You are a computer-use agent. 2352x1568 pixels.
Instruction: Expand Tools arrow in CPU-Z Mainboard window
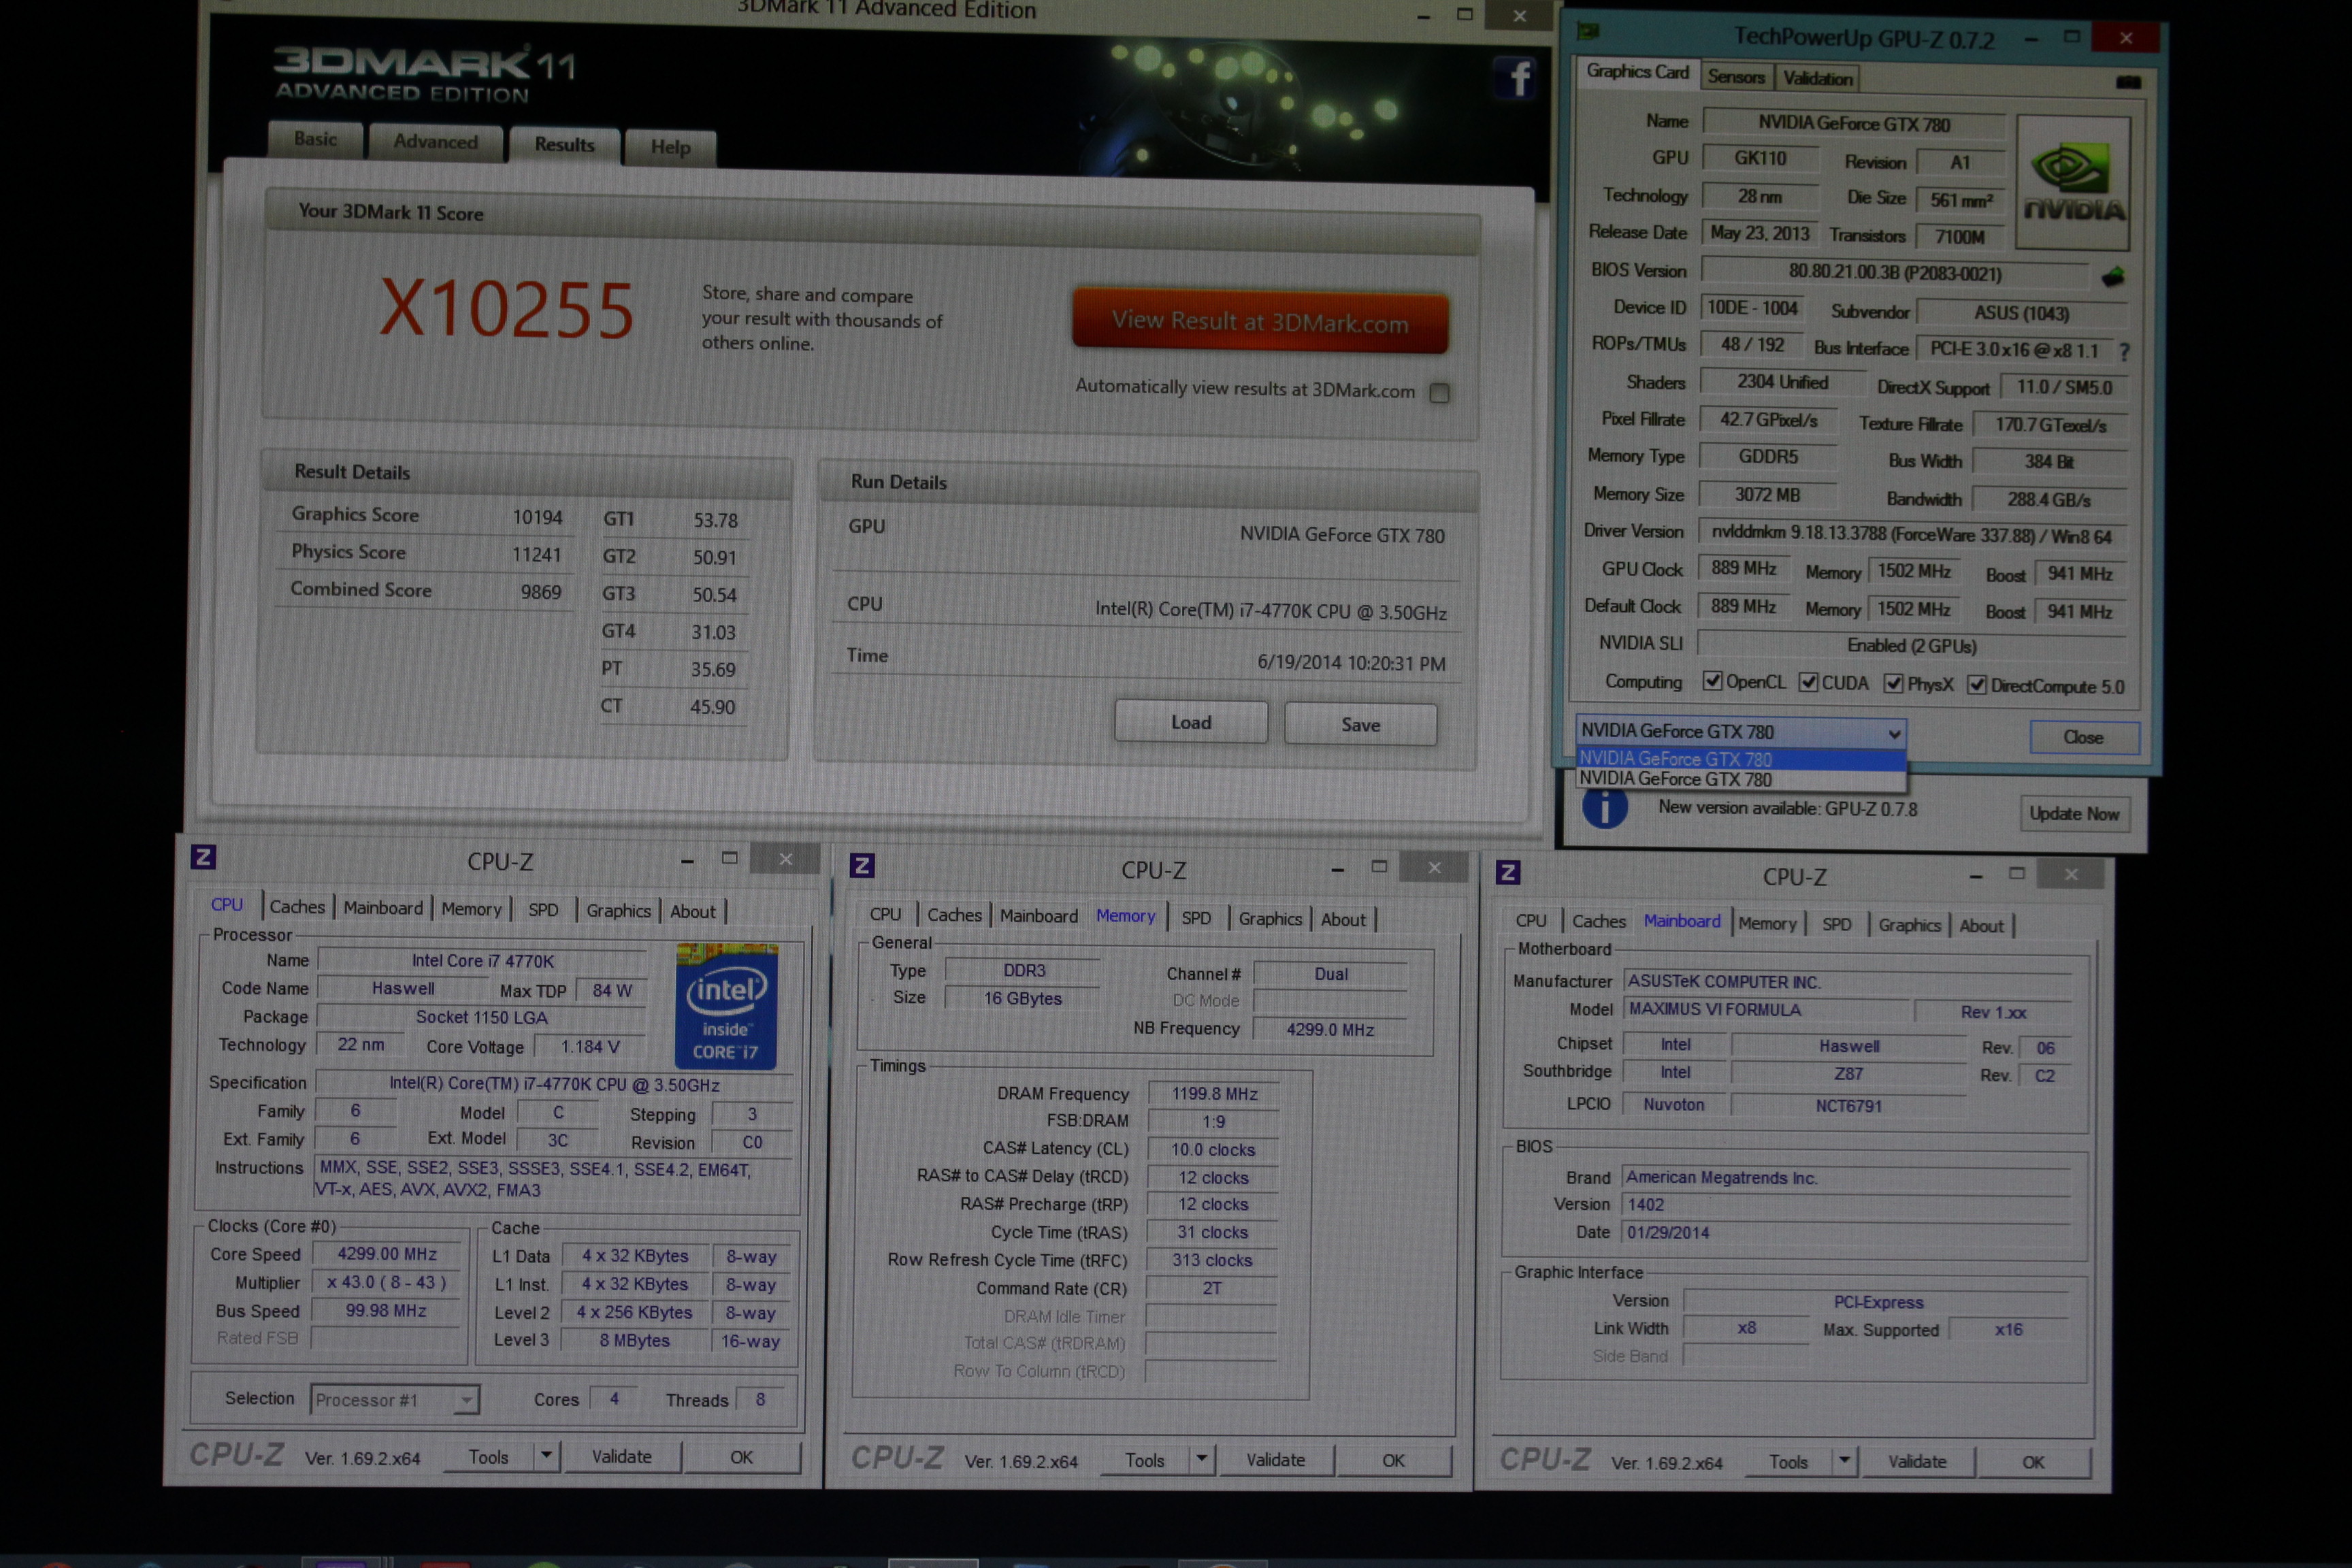[x=1845, y=1461]
